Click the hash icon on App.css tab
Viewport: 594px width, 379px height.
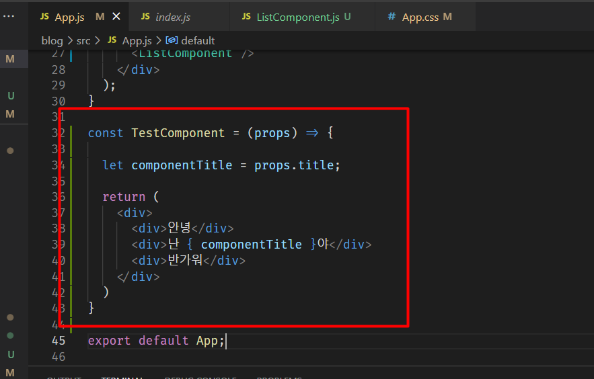click(392, 16)
